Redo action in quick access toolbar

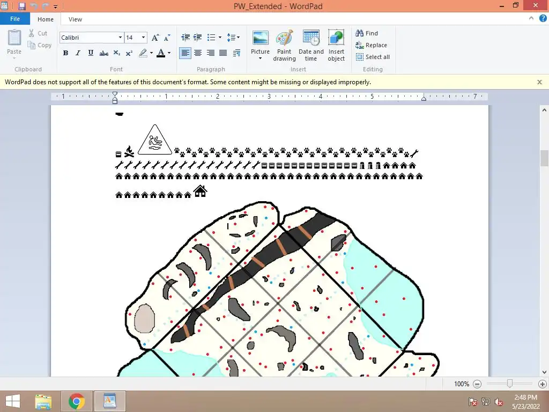[46, 6]
